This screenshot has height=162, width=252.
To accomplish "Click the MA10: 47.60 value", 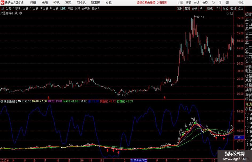I will [39, 101].
